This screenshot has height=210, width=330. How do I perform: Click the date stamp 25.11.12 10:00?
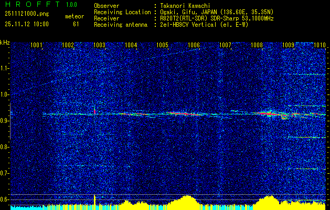(27, 24)
